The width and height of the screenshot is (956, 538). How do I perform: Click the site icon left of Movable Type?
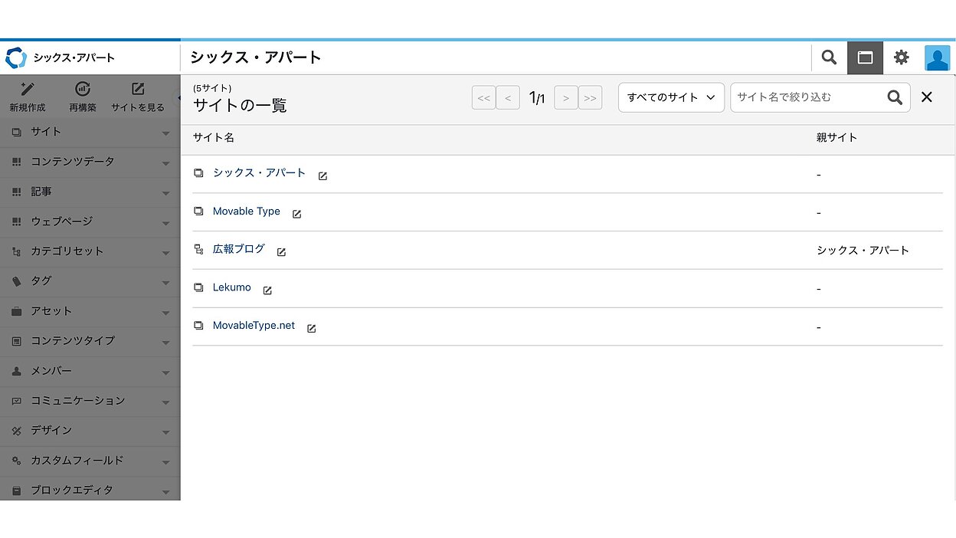(x=198, y=211)
